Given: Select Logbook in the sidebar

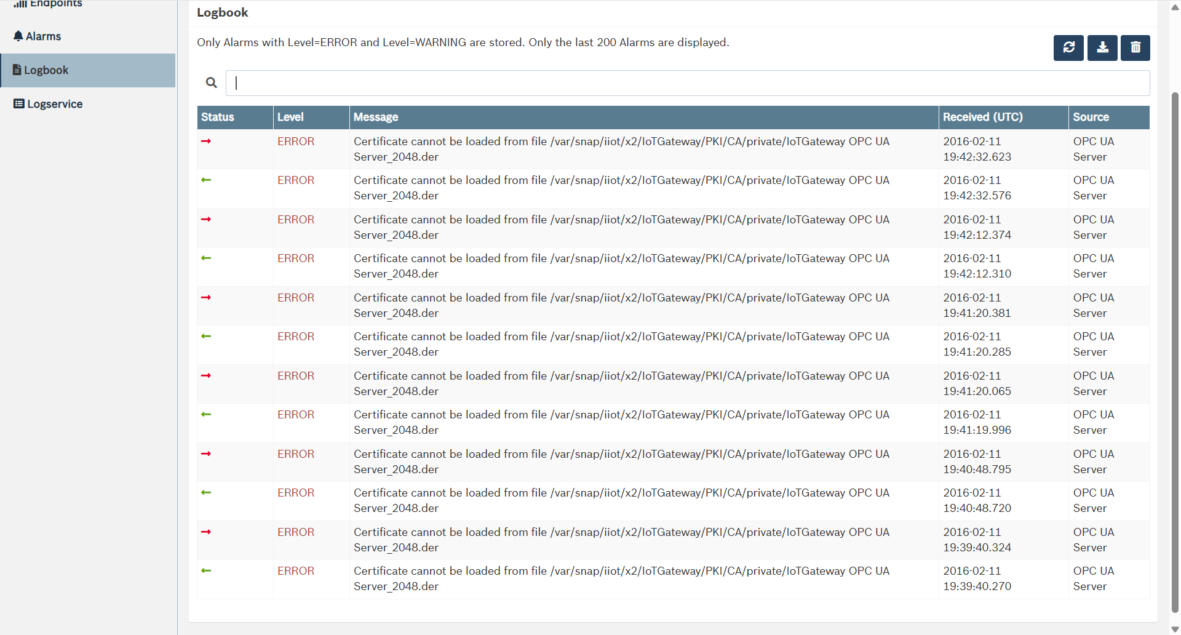Looking at the screenshot, I should 46,70.
